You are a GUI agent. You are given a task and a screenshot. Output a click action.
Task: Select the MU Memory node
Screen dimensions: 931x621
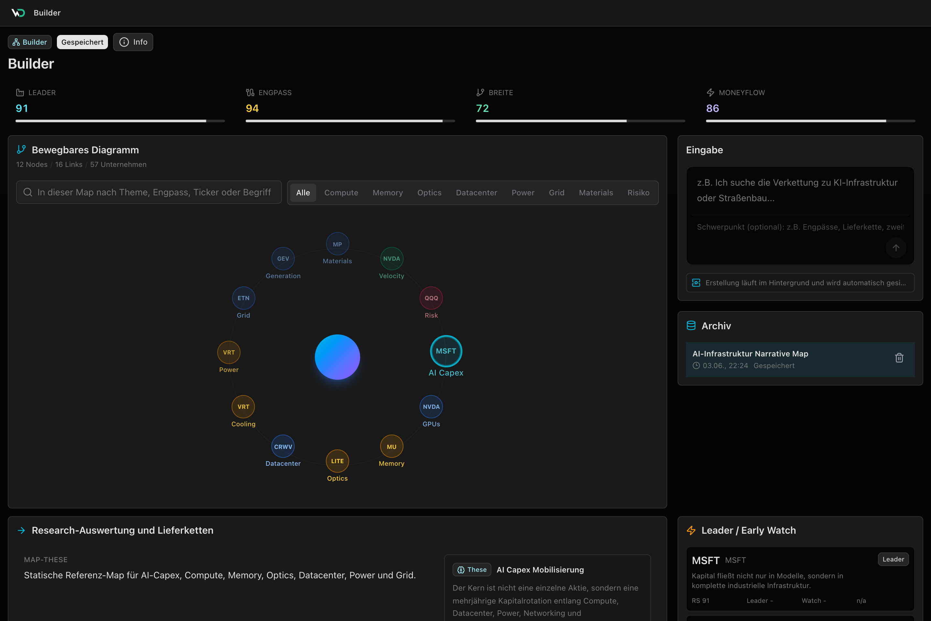coord(391,447)
